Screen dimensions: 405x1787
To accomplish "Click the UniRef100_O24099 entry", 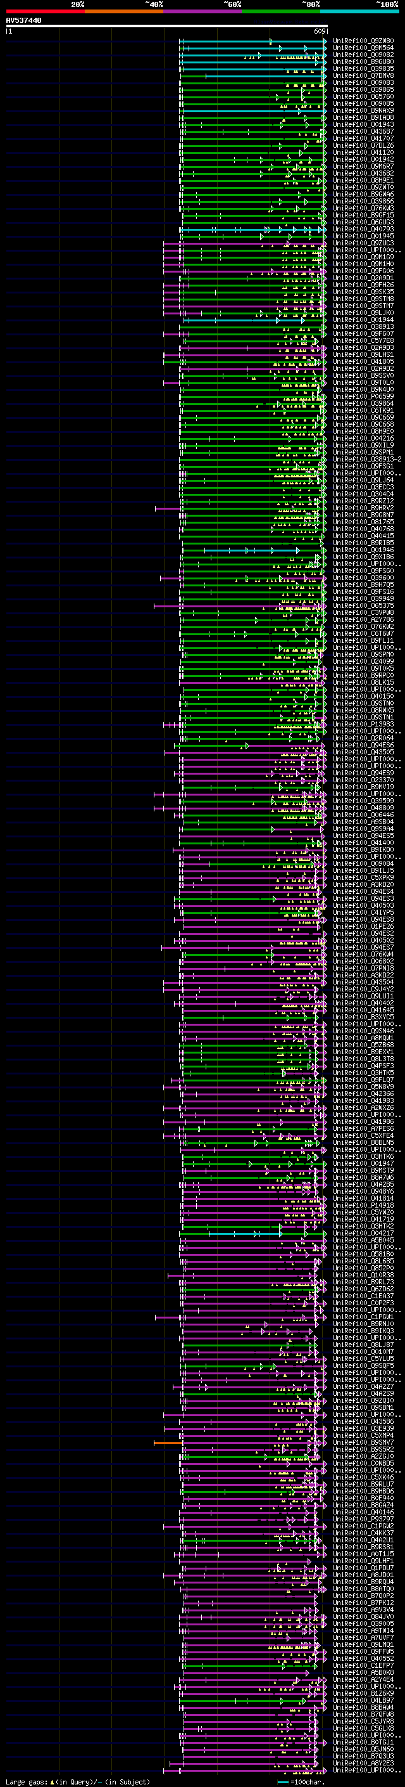I will [363, 662].
